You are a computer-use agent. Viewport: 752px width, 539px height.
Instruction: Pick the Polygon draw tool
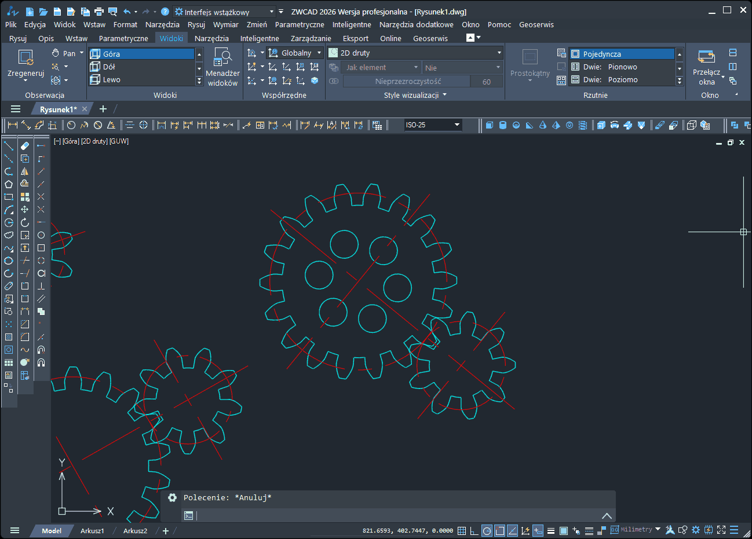click(9, 184)
